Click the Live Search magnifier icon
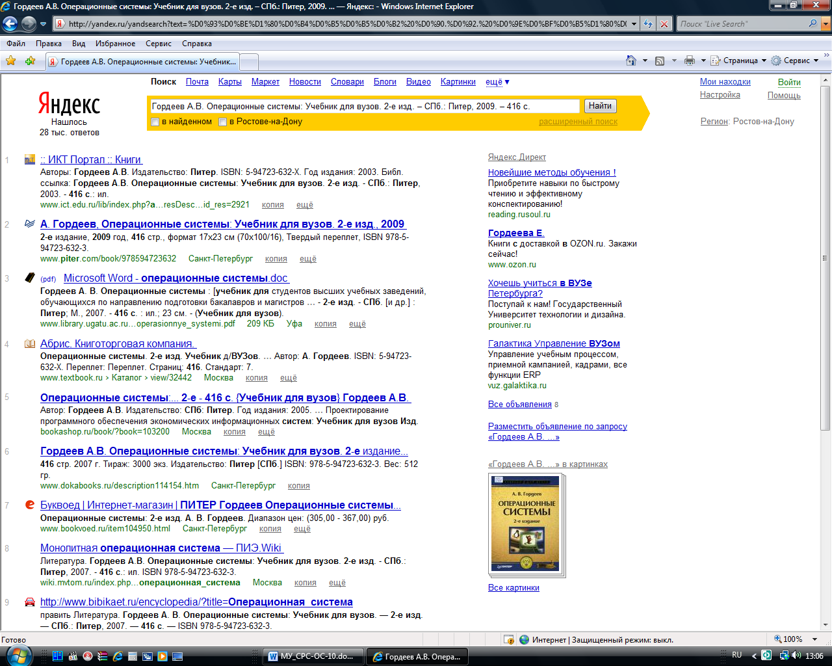Image resolution: width=832 pixels, height=666 pixels. tap(812, 23)
